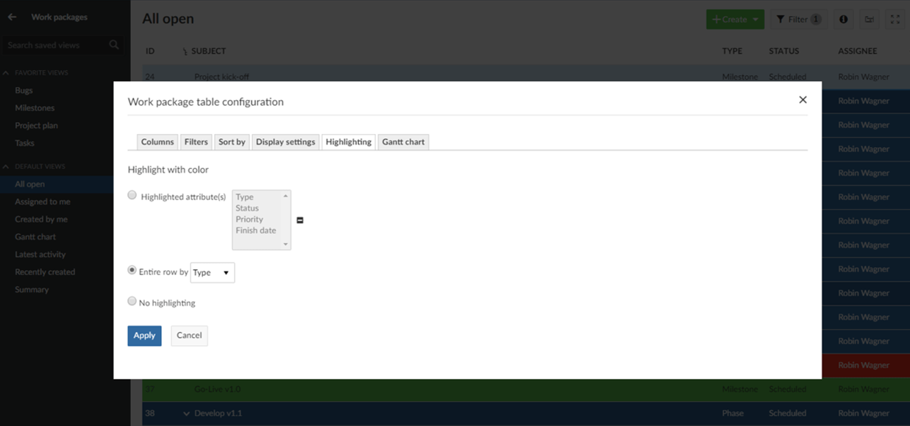Viewport: 910px width, 426px height.
Task: Select the Entire row by radio option
Action: coord(132,271)
